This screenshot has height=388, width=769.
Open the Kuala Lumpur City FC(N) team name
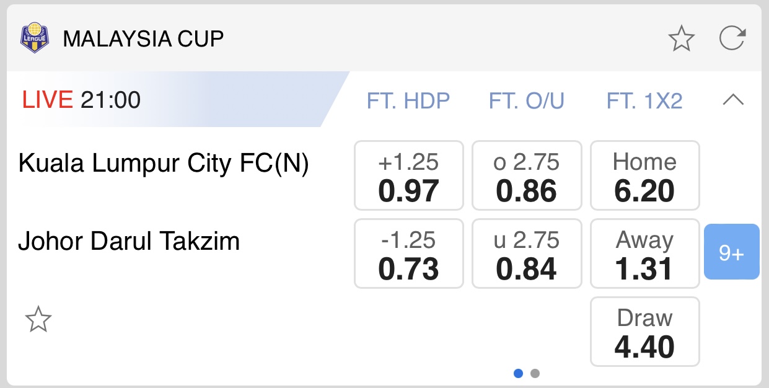click(x=164, y=164)
